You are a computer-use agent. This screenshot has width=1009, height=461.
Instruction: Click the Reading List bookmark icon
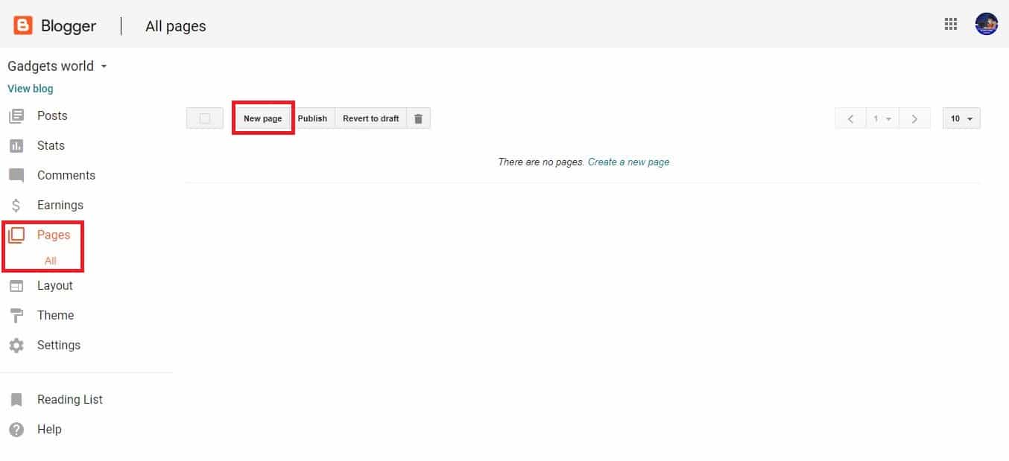16,400
